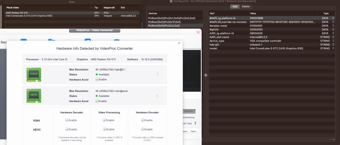Click Add in the config.plist window

click(x=235, y=6)
